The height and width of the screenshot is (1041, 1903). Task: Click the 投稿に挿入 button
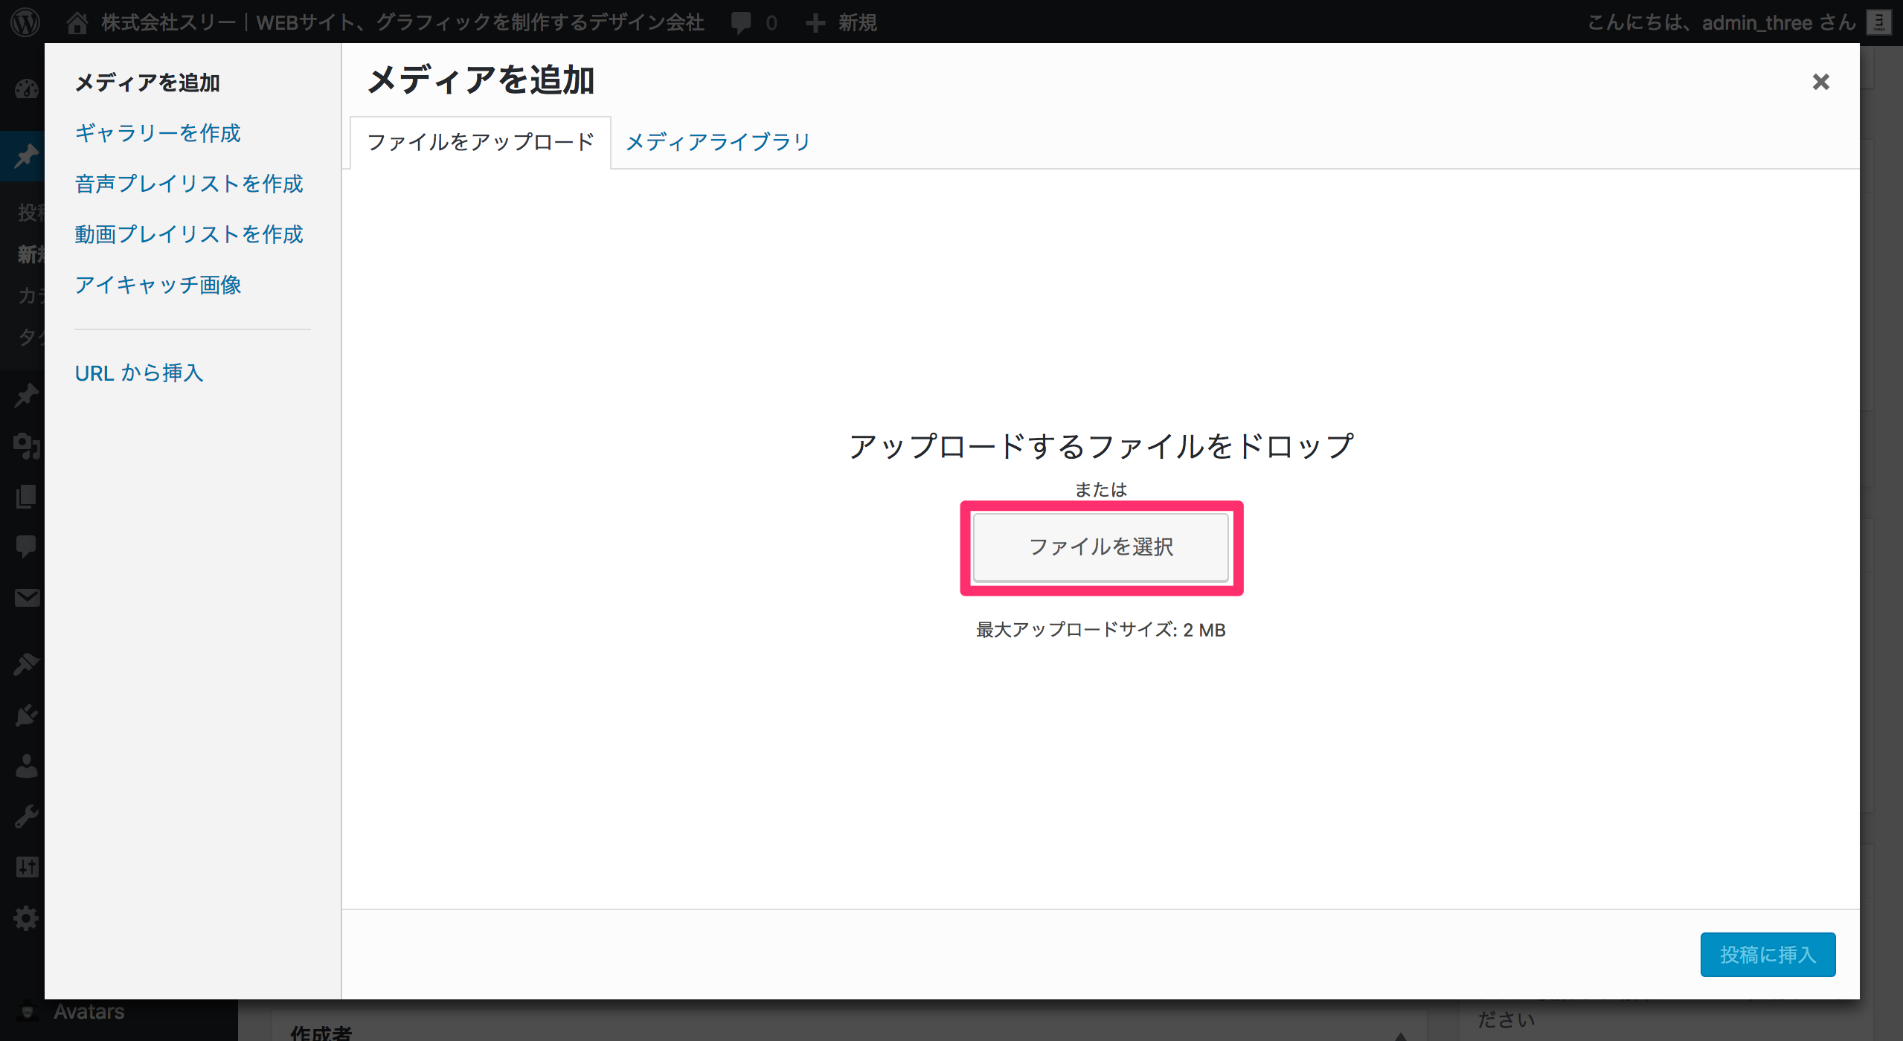pyautogui.click(x=1767, y=954)
